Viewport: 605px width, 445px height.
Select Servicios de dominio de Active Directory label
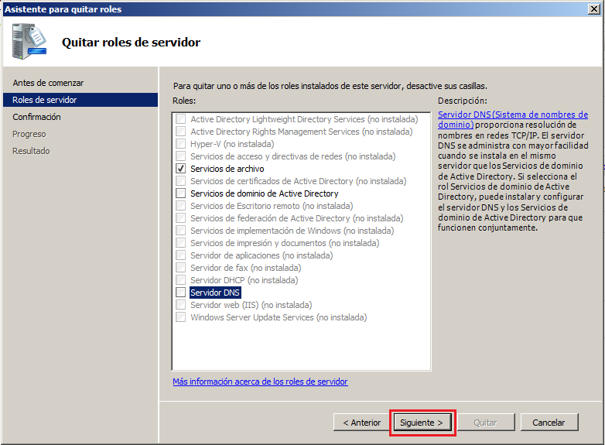(x=264, y=193)
